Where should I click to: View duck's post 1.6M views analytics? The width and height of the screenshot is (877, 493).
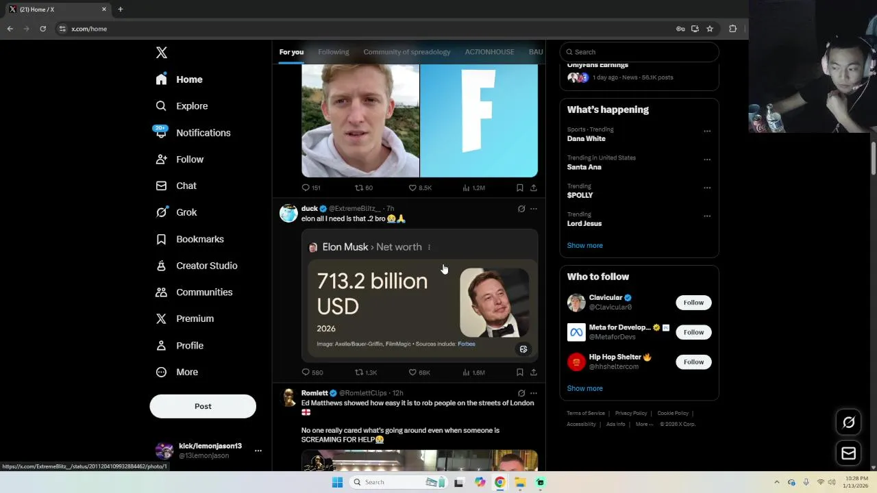click(x=473, y=372)
